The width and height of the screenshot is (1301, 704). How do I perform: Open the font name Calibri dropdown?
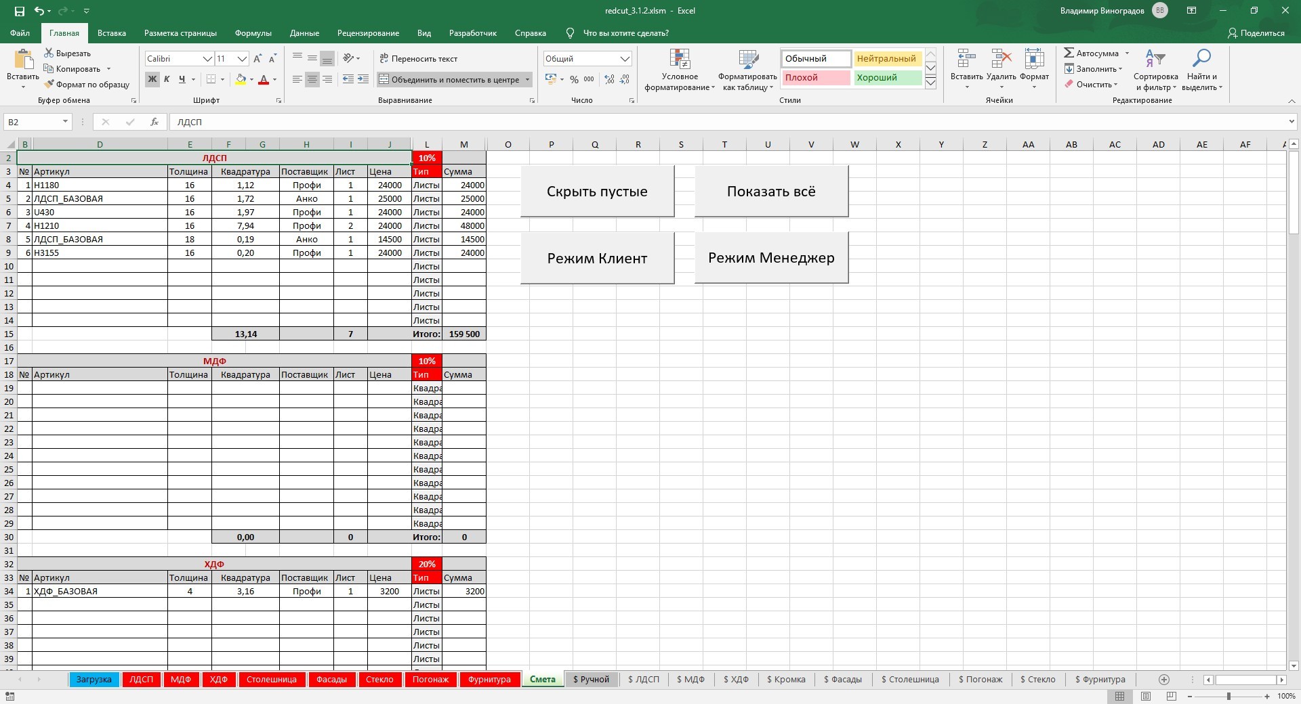[x=207, y=59]
